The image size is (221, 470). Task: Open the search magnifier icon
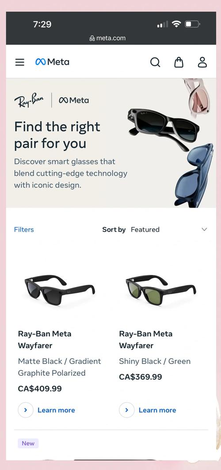[155, 62]
